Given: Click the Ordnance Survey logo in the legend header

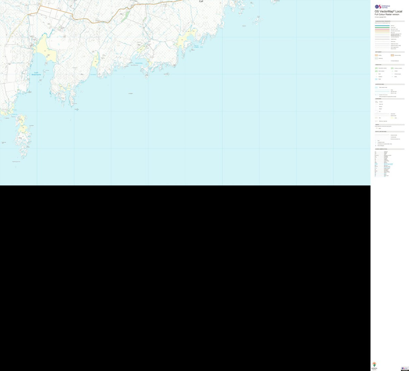Looking at the screenshot, I should [382, 6].
